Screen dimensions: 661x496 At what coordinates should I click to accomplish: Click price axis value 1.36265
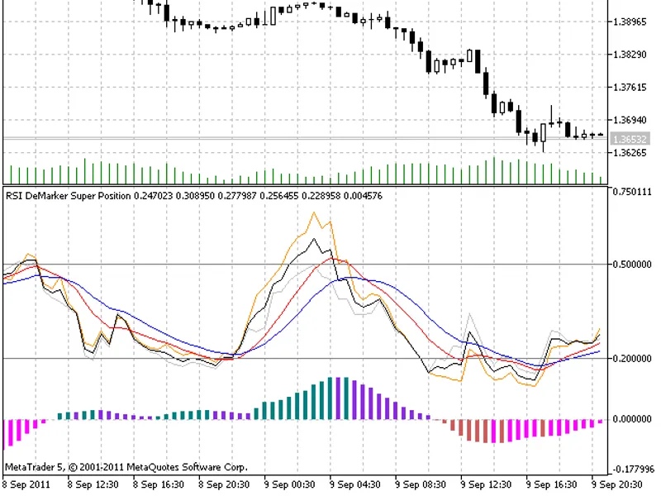[630, 153]
